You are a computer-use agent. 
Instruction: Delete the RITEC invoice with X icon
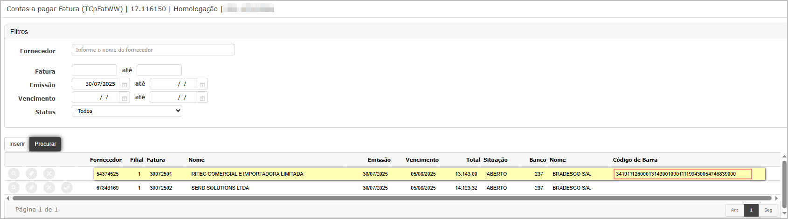49,174
